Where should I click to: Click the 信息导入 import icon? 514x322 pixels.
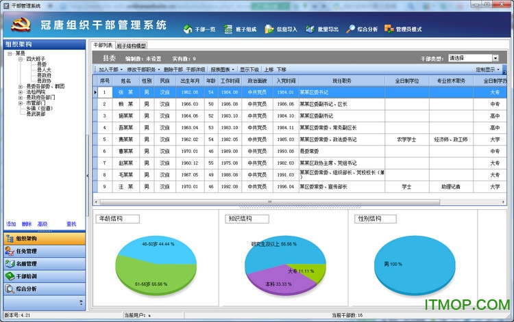pyautogui.click(x=269, y=29)
